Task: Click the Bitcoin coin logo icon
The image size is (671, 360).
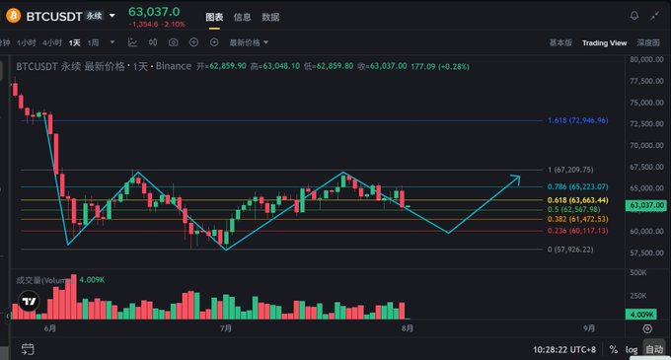Action: [13, 16]
